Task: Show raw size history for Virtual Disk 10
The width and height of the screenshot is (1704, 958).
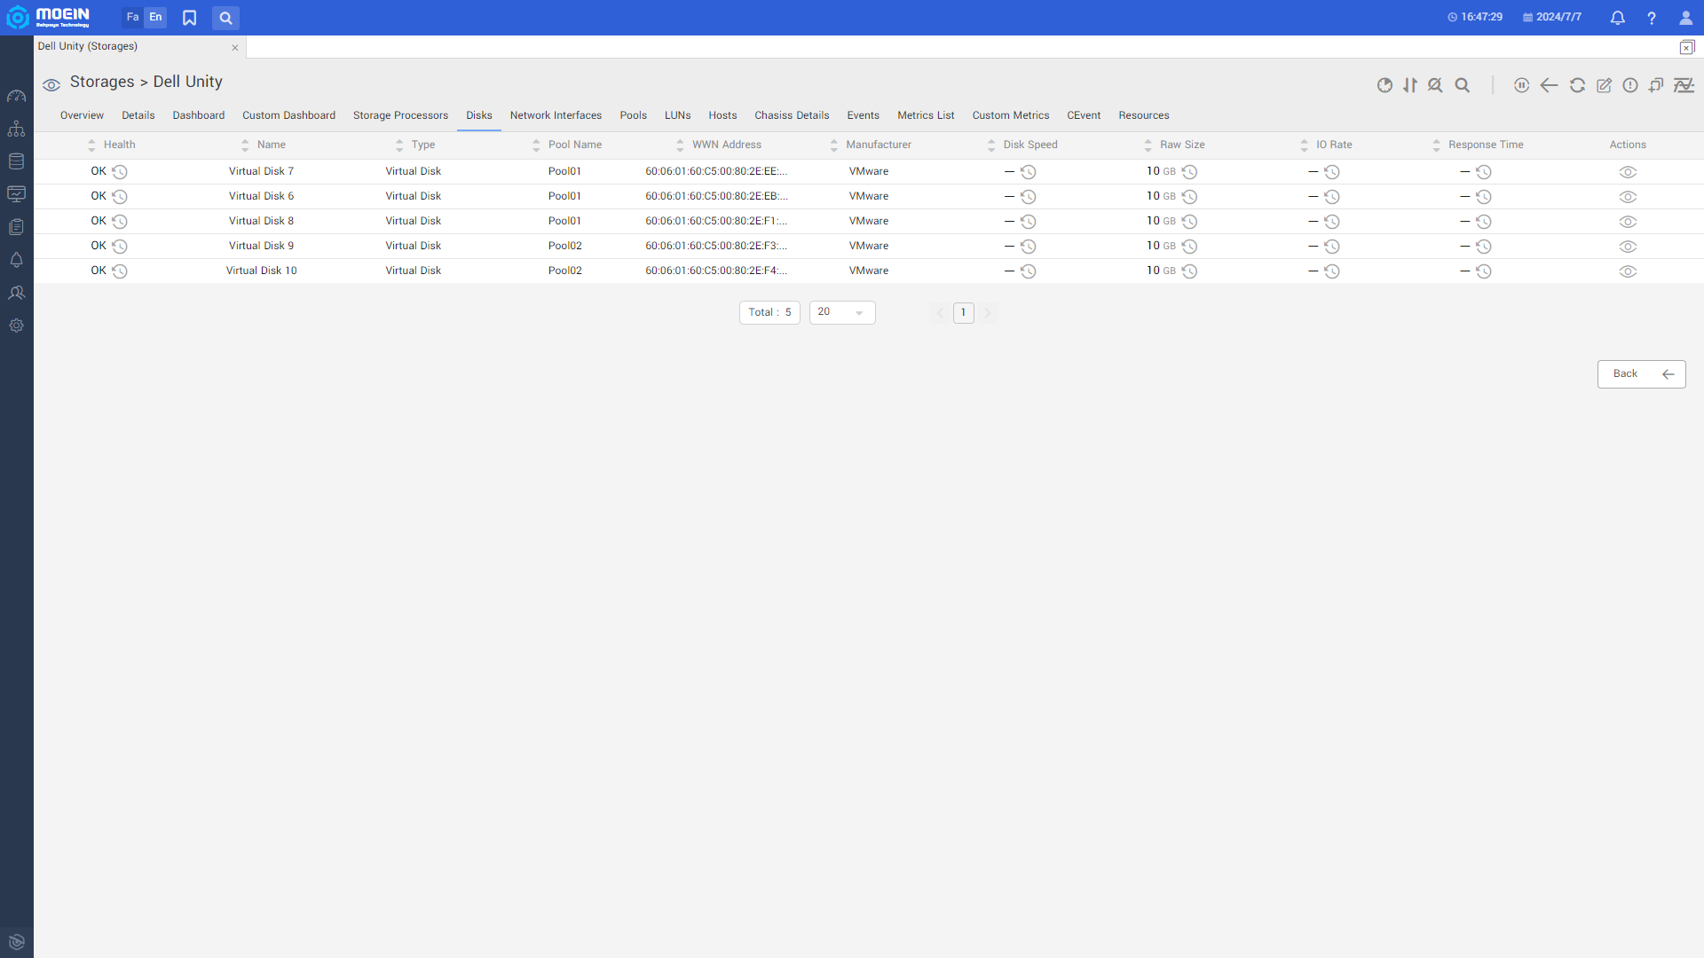Action: click(1189, 271)
